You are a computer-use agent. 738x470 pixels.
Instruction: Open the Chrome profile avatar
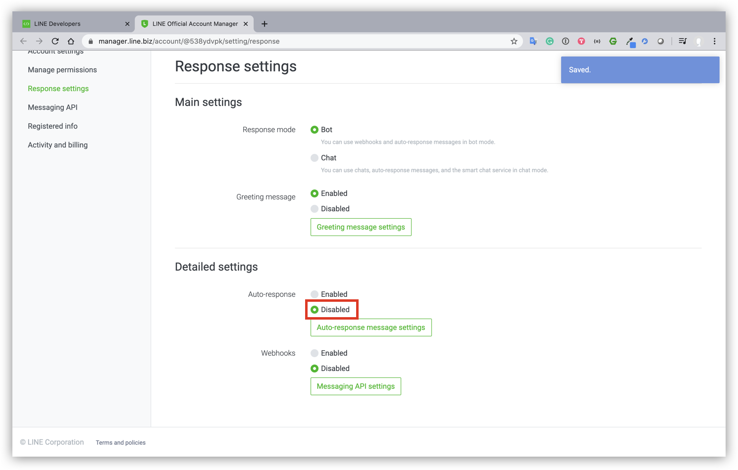coord(699,42)
